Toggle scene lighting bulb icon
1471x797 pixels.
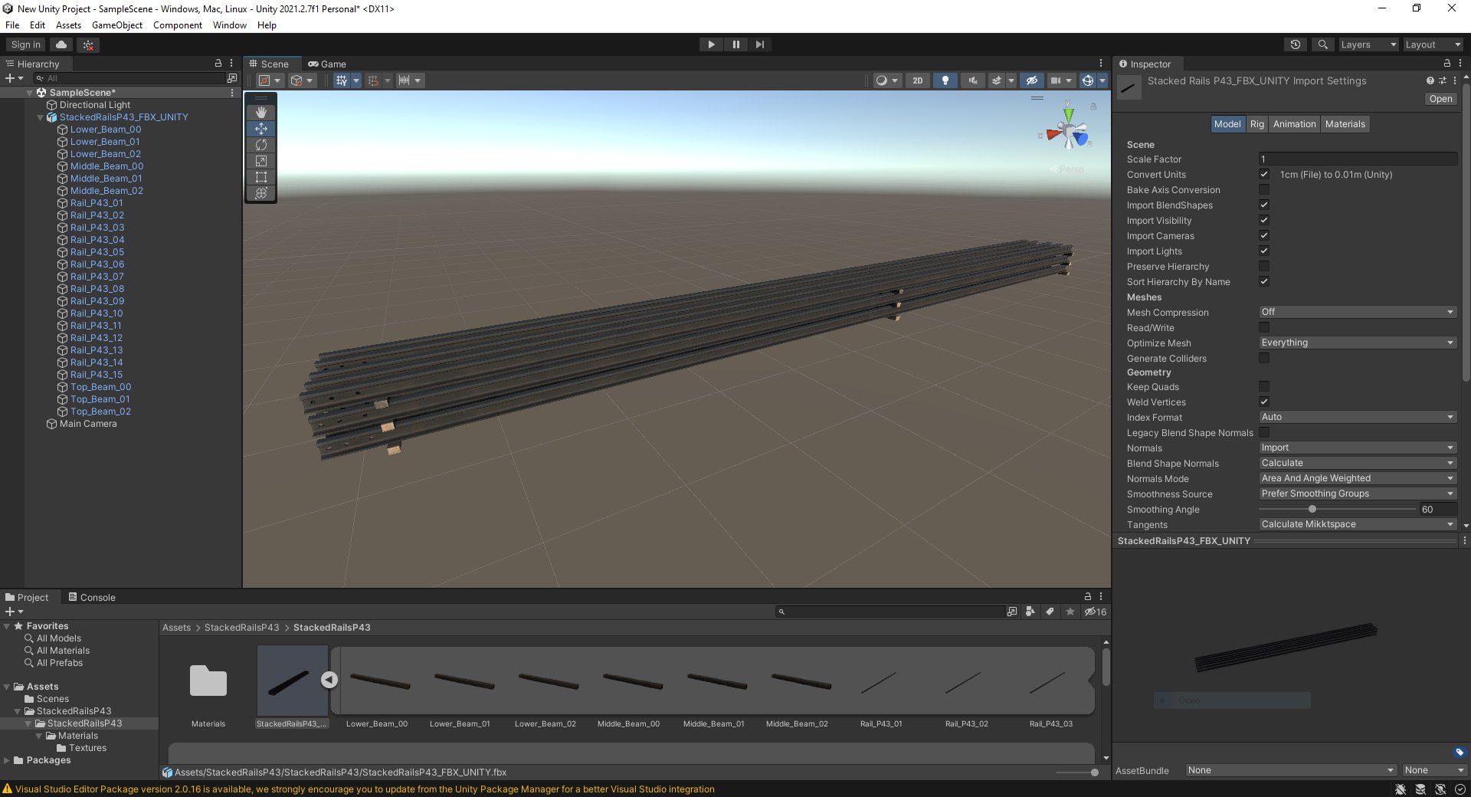coord(945,80)
